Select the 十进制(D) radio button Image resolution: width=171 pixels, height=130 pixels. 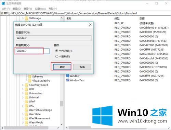tap(57, 56)
